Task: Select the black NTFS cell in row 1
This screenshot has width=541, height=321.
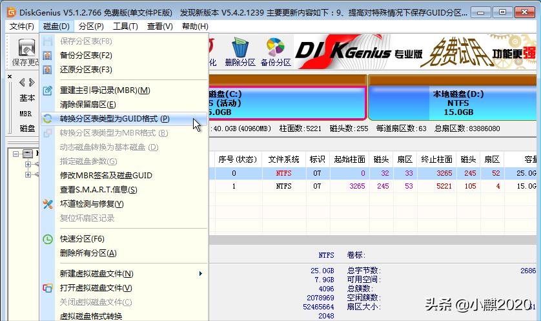Action: (283, 186)
